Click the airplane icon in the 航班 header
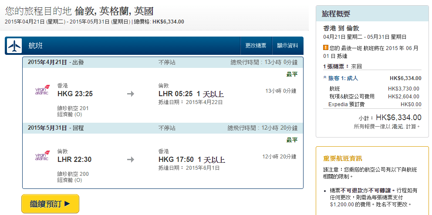 [14, 46]
